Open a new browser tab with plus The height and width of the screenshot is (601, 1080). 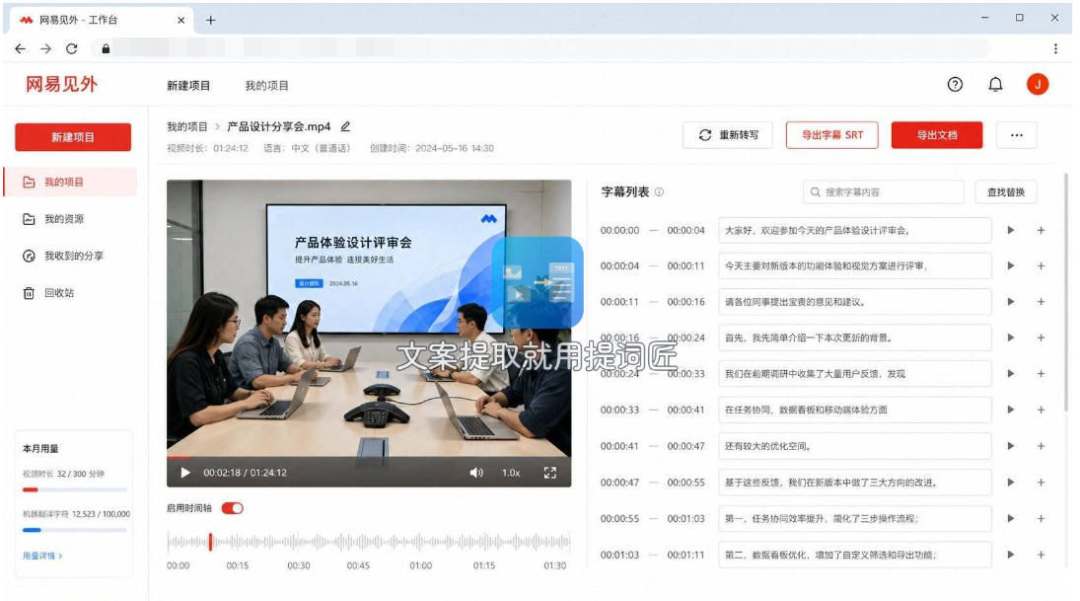(x=211, y=20)
